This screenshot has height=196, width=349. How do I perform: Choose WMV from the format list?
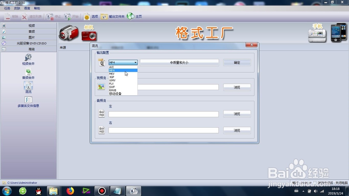[123, 80]
